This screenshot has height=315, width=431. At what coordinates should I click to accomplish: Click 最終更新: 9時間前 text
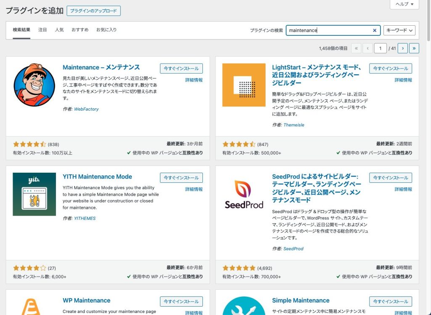click(x=394, y=267)
